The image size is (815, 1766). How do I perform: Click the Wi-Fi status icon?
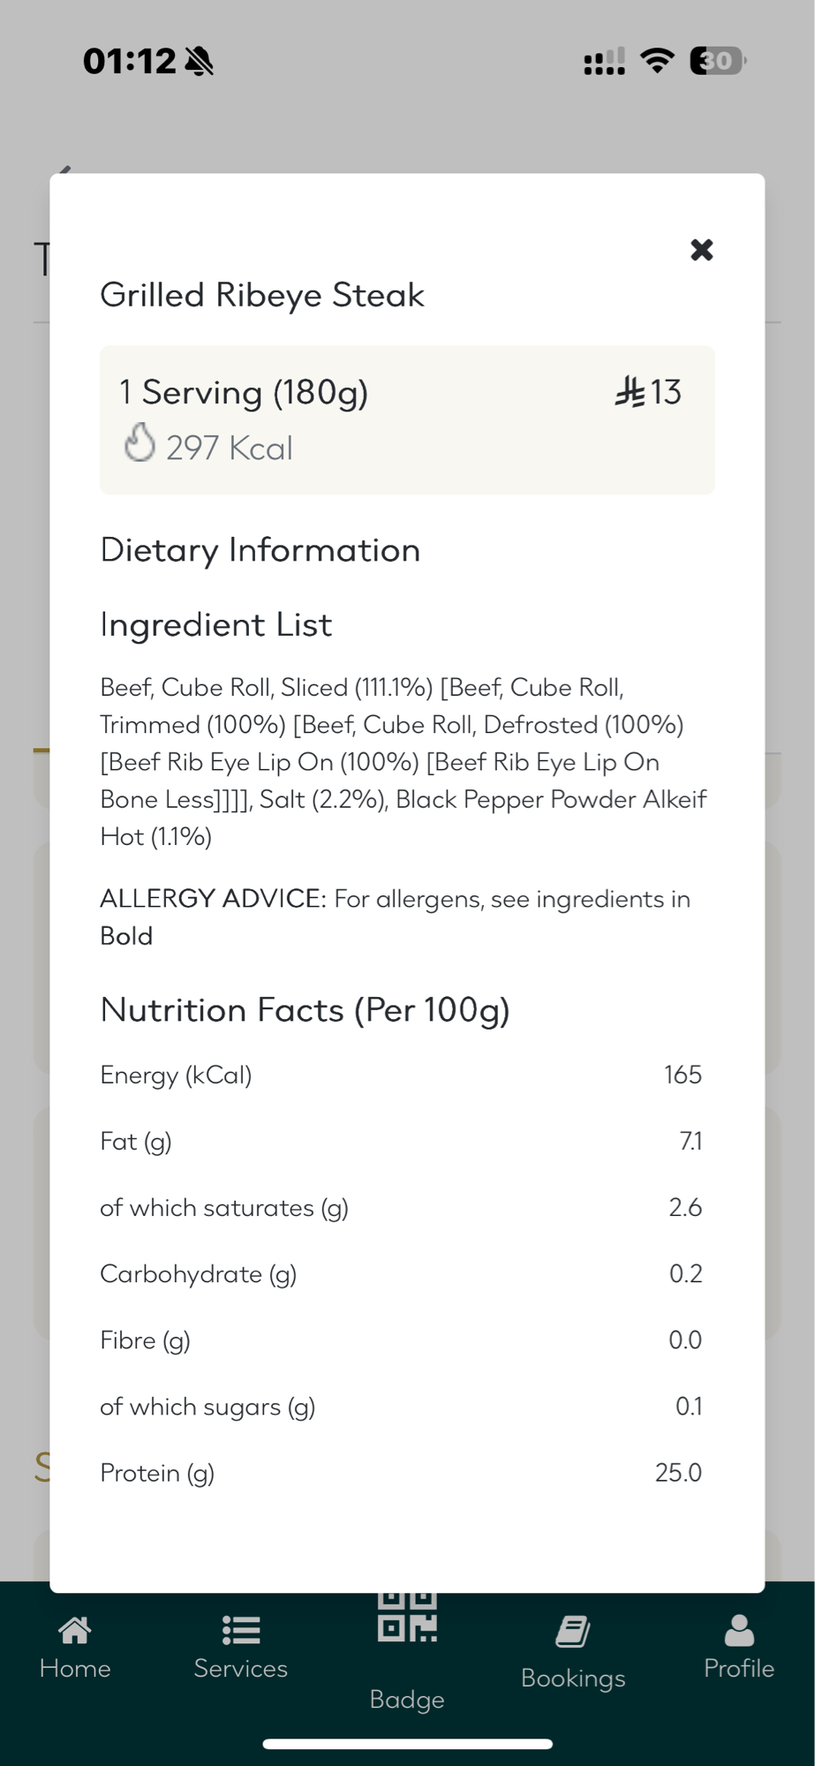pyautogui.click(x=657, y=60)
